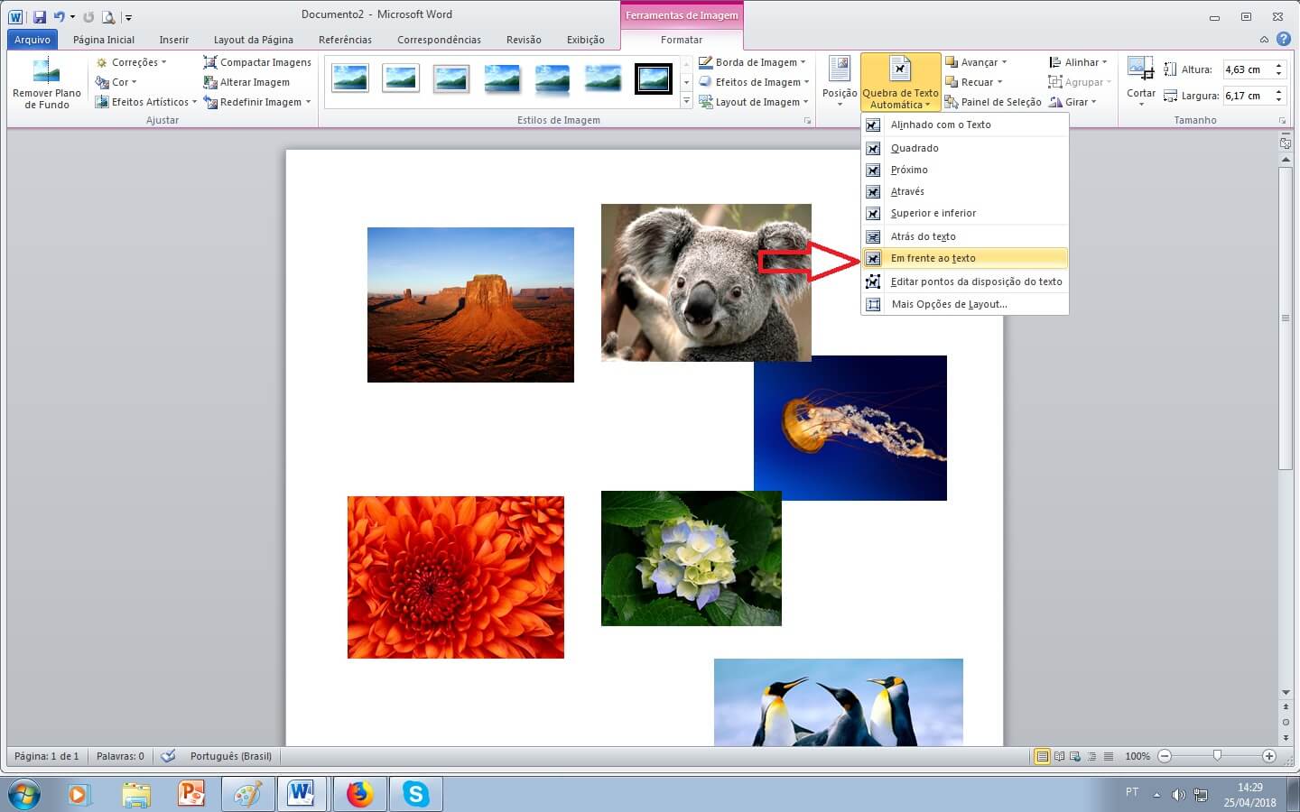The width and height of the screenshot is (1300, 812).
Task: Expand Borda de Imagem options
Action: 752,62
